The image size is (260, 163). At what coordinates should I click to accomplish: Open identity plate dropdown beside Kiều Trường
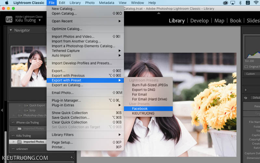point(40,20)
